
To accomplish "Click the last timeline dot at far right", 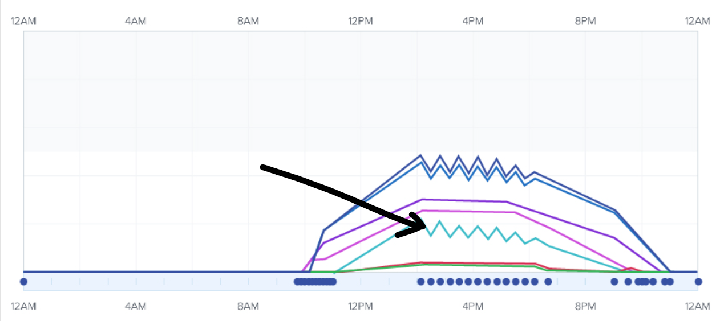I will point(698,281).
